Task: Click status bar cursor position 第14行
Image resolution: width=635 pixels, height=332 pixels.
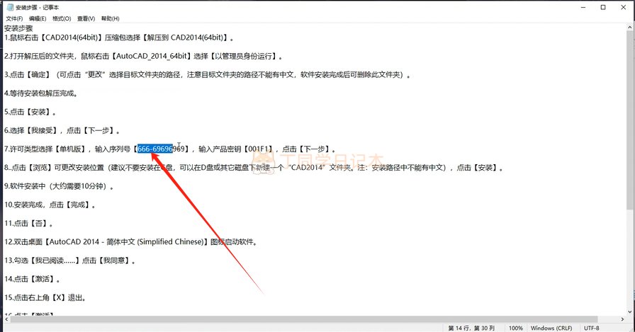Action: tap(471, 328)
